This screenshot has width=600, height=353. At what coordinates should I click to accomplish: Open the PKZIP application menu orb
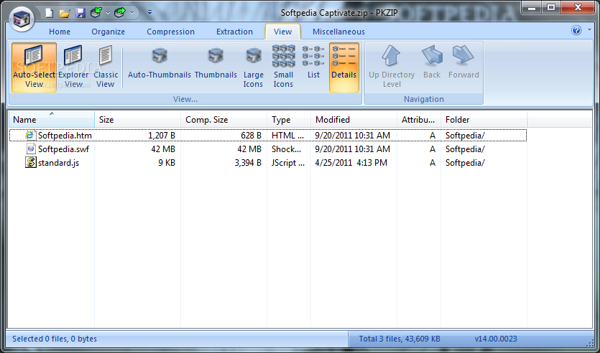22,19
